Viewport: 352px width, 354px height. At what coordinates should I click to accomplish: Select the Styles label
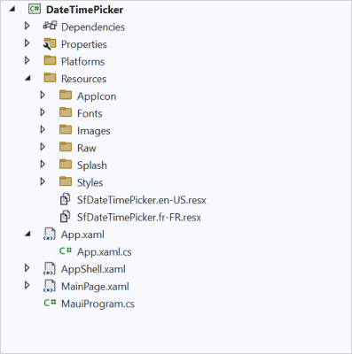(90, 183)
